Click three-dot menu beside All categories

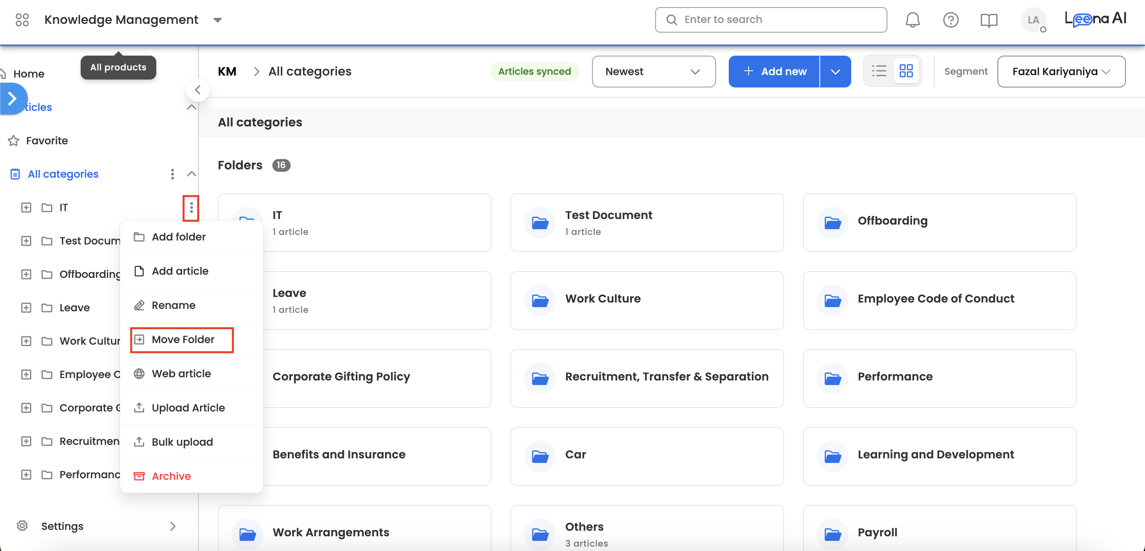173,174
